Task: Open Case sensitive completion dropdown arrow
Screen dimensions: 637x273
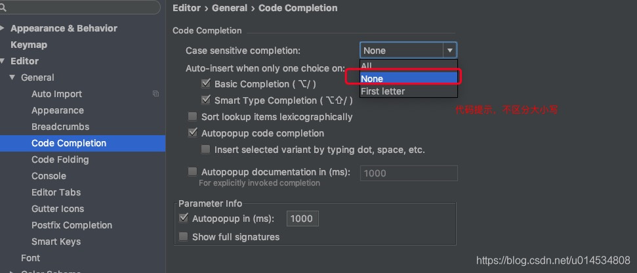Action: (449, 51)
